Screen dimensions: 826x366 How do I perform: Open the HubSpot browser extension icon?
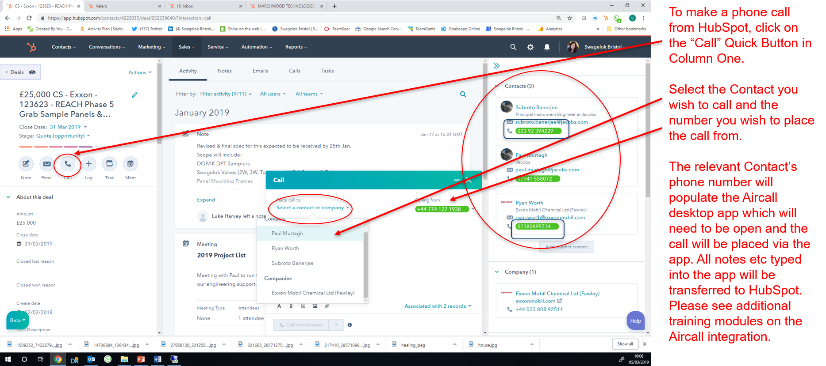606,18
